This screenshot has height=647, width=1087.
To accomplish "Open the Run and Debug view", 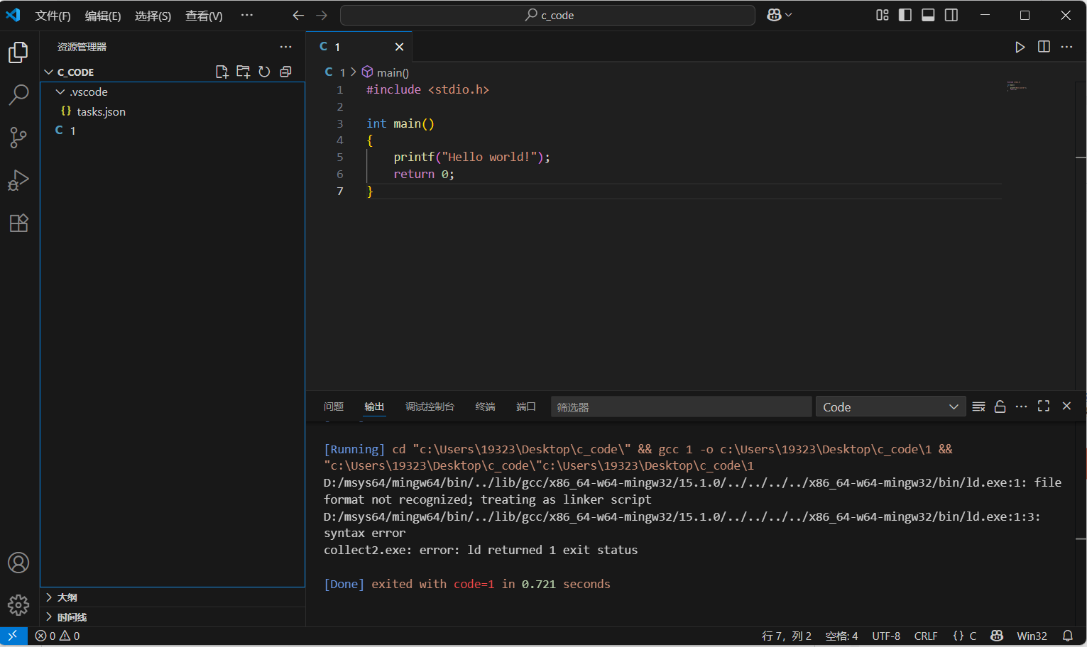I will click(18, 180).
